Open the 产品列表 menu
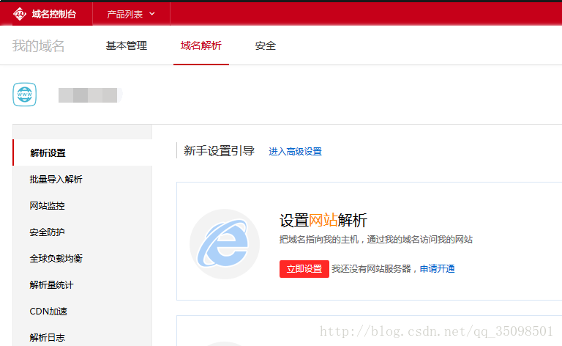This screenshot has height=346, width=562. [131, 14]
